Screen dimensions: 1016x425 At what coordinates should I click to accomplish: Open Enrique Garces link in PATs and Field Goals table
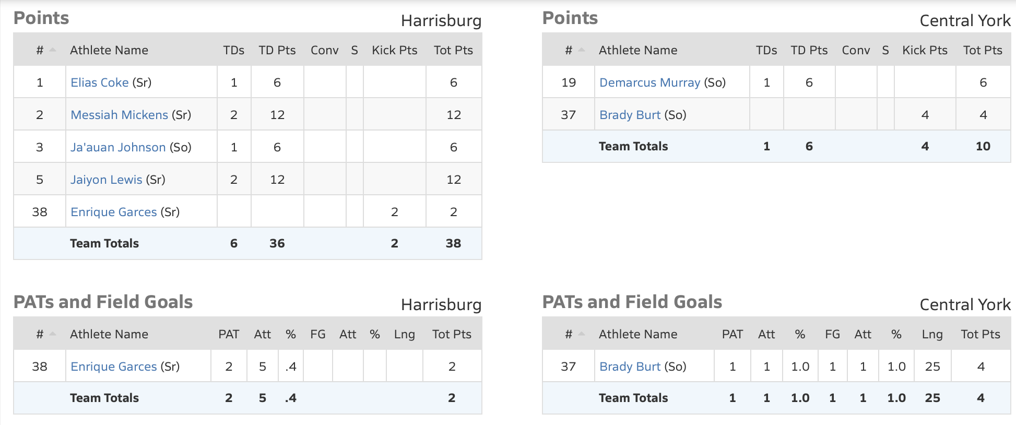click(x=113, y=367)
